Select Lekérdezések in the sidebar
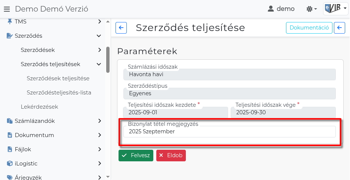350x180 pixels. [x=39, y=106]
